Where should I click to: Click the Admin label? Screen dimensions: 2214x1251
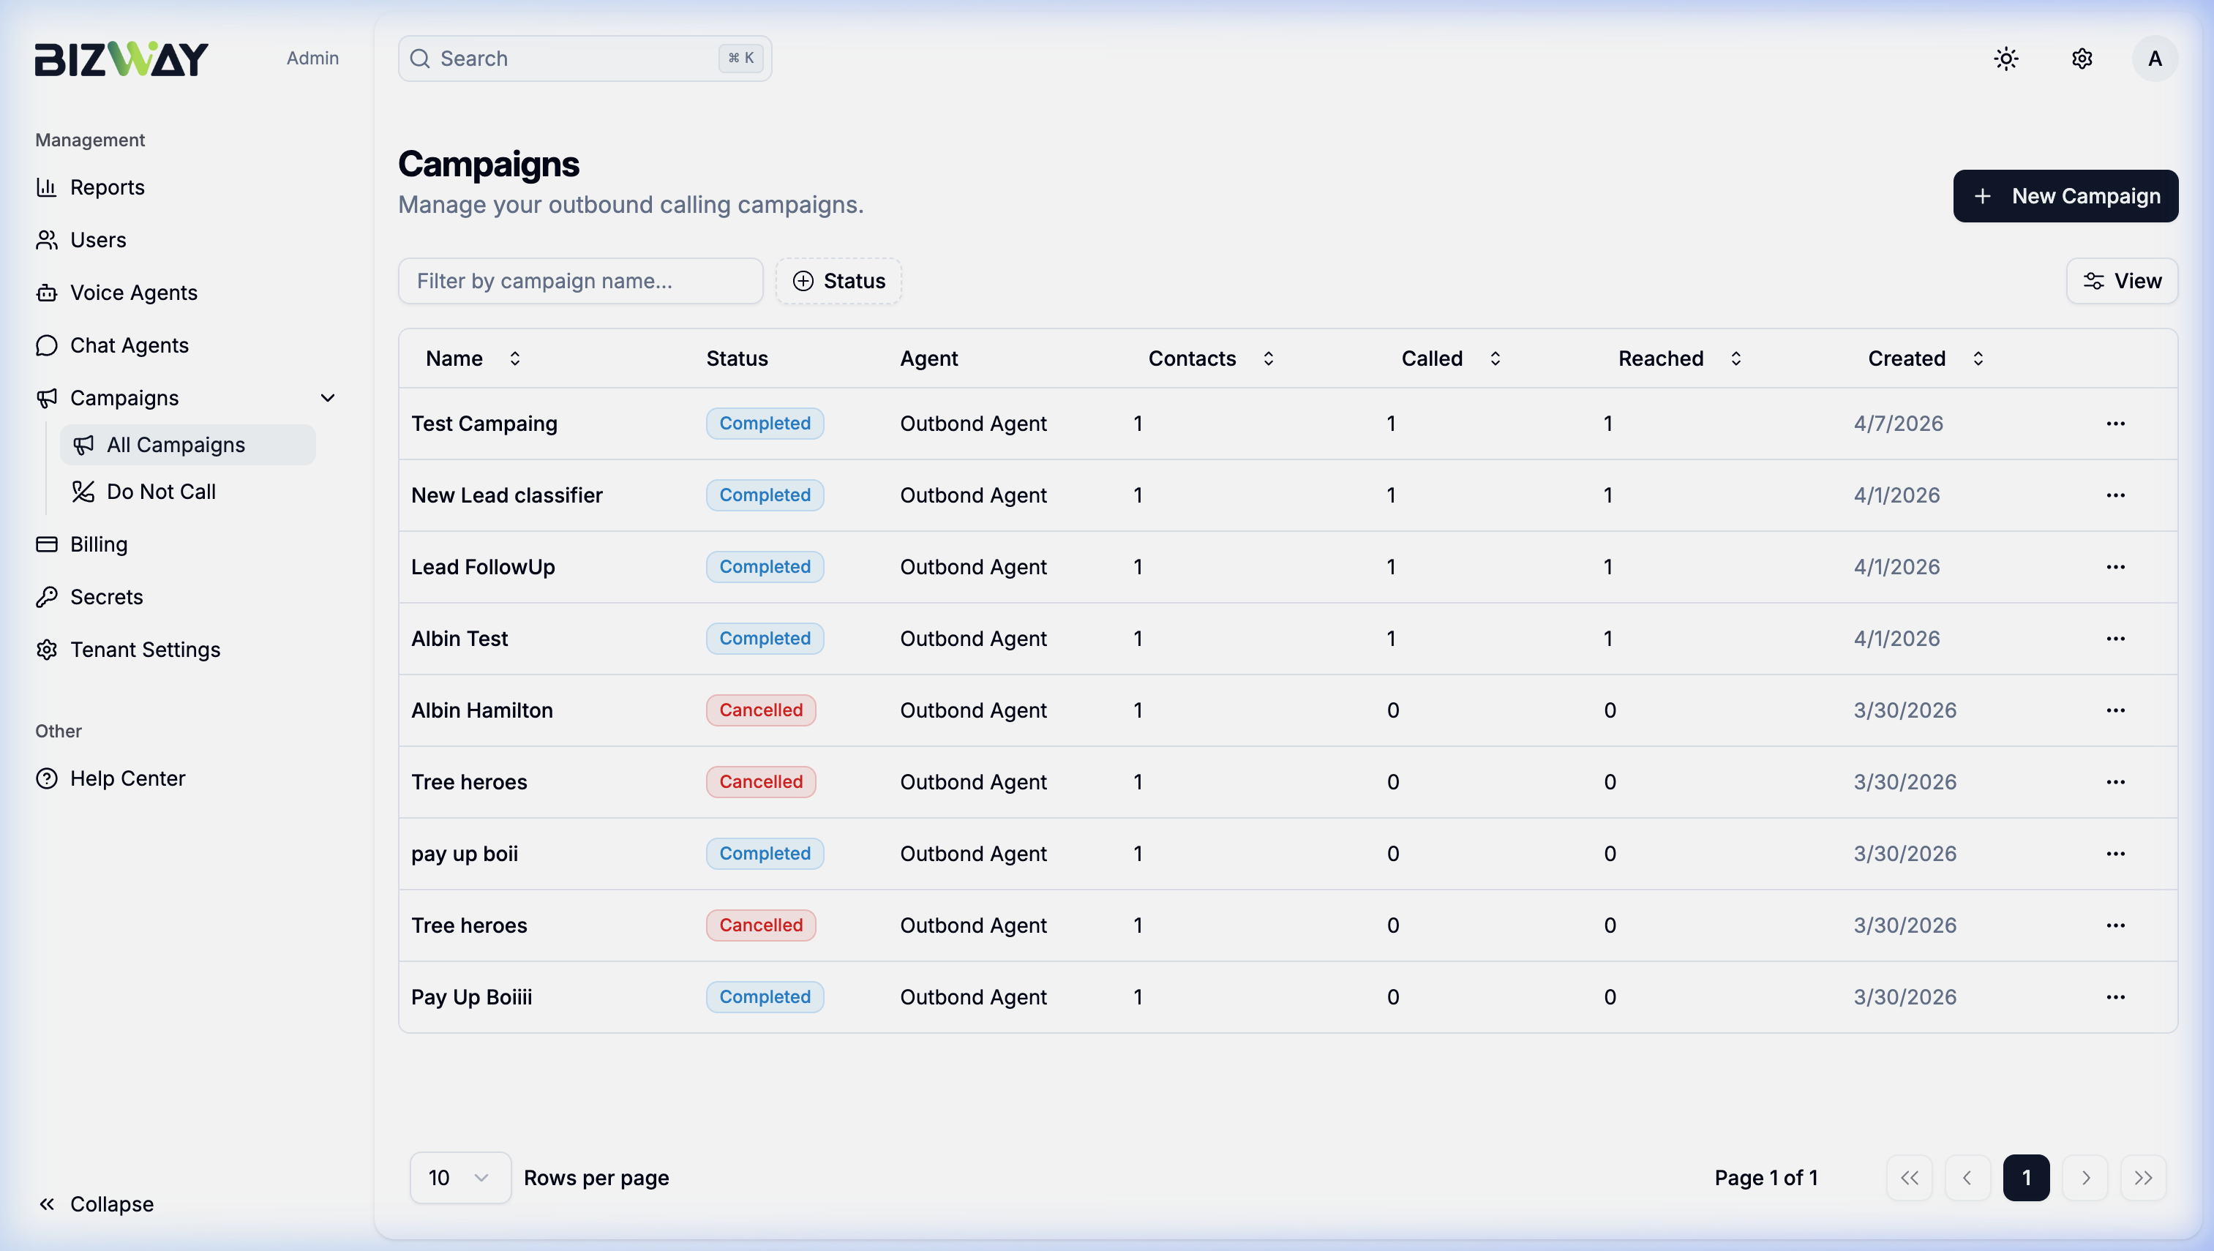pyautogui.click(x=313, y=59)
